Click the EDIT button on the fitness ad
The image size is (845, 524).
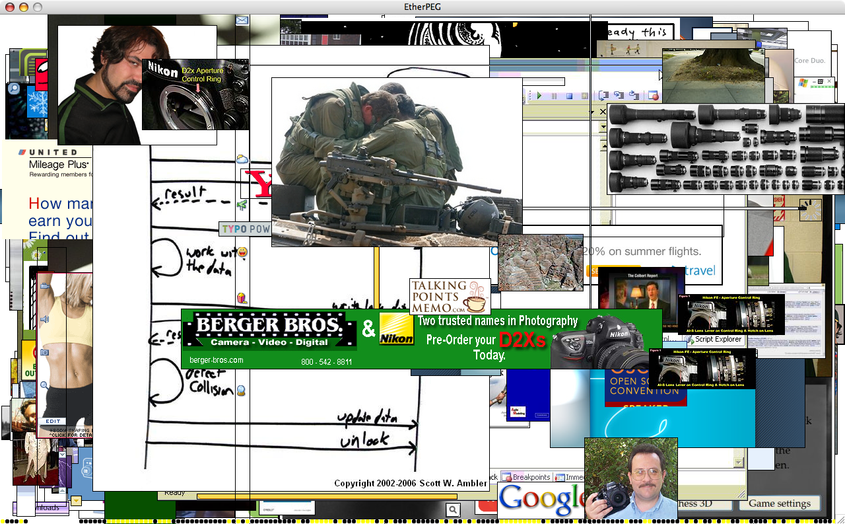click(52, 421)
